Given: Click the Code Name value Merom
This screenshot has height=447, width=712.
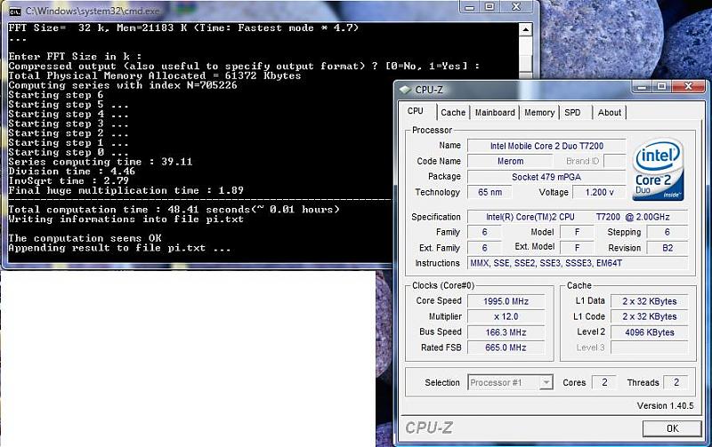Looking at the screenshot, I should [x=510, y=162].
